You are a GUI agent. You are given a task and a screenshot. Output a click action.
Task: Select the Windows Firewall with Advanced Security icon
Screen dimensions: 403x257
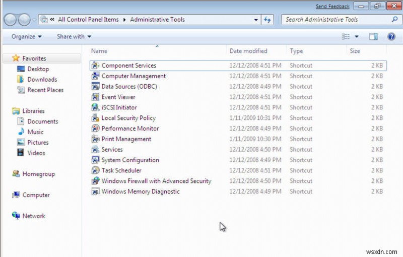pos(95,181)
